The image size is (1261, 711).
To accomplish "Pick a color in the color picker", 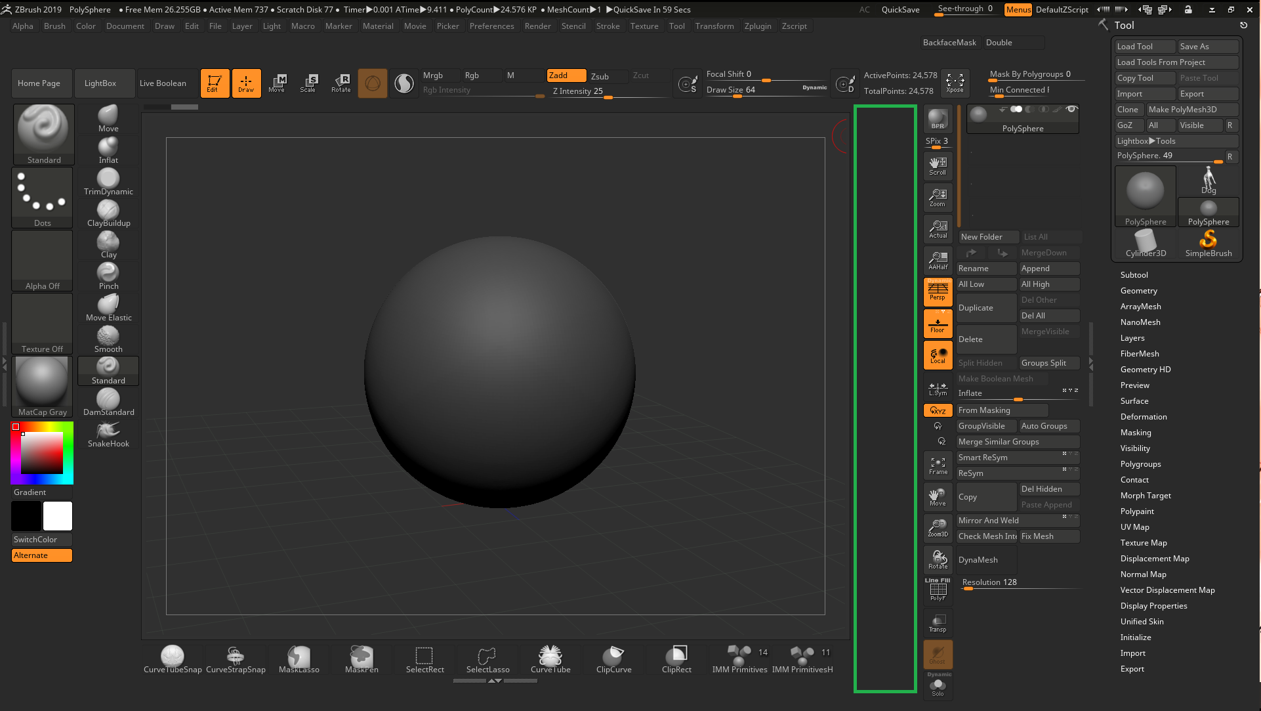I will click(x=41, y=453).
